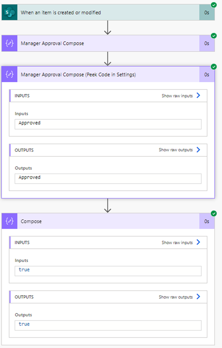222x348 pixels.
Task: Click the Peek Code action's Compose icon
Action: coord(9,75)
